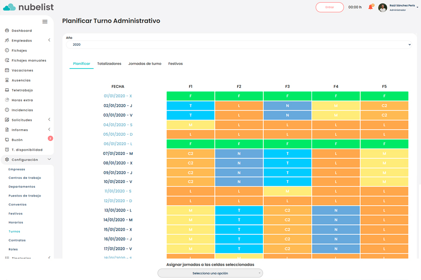Click the hamburger menu icon in sidebar
The height and width of the screenshot is (280, 421).
click(x=45, y=21)
